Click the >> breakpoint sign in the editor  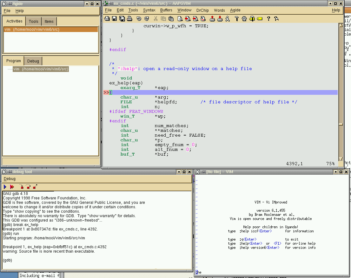[106, 92]
